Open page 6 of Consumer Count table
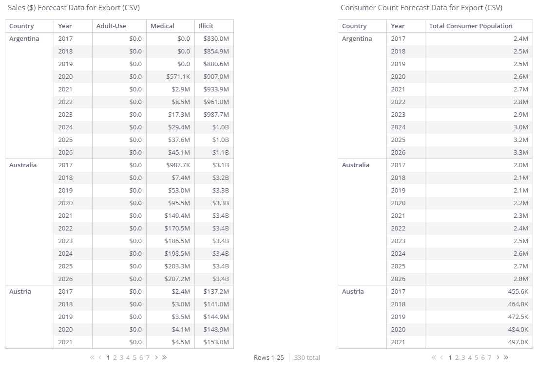This screenshot has height=371, width=555. pyautogui.click(x=483, y=357)
